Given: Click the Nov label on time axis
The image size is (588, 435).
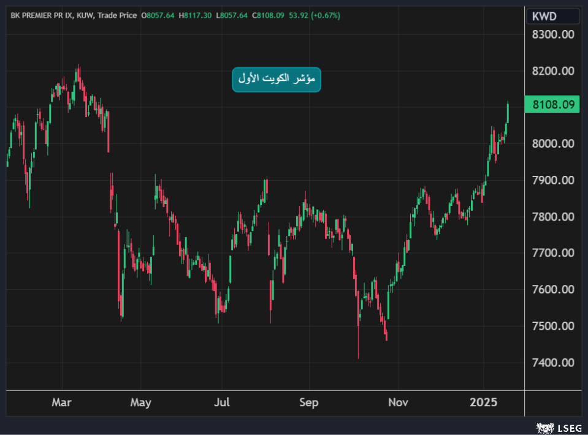Looking at the screenshot, I should click(398, 403).
